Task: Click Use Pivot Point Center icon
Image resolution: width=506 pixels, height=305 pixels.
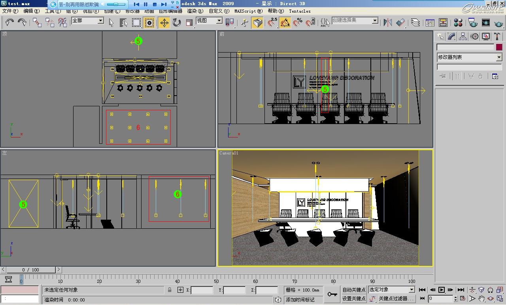Action: pos(229,23)
